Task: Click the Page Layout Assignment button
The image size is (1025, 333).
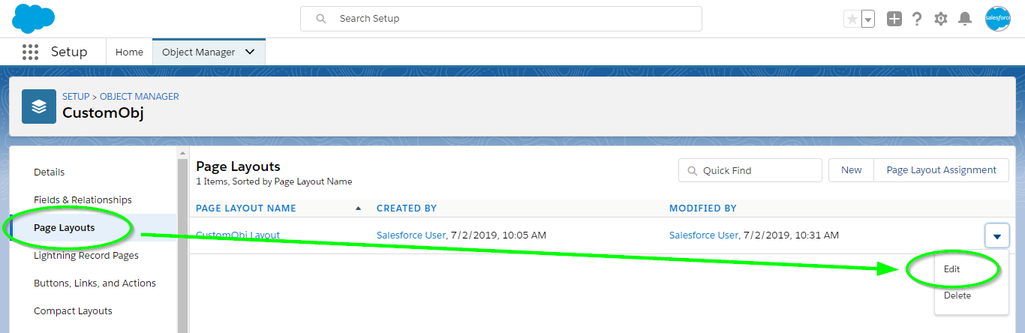Action: pyautogui.click(x=941, y=170)
